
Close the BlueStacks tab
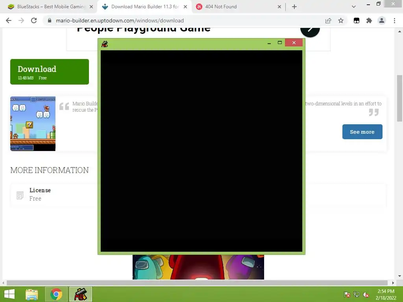[91, 7]
